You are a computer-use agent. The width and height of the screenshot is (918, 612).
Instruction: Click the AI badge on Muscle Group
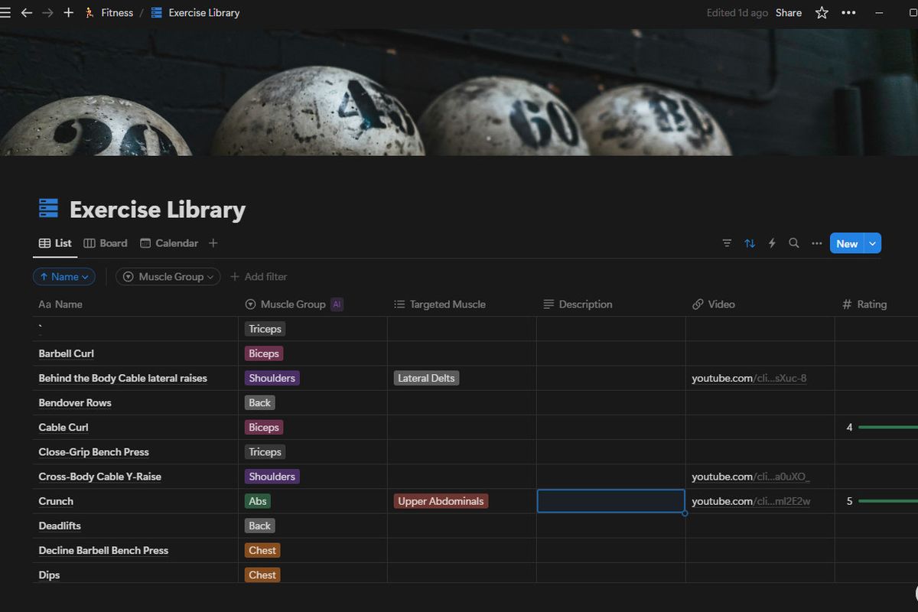point(337,304)
